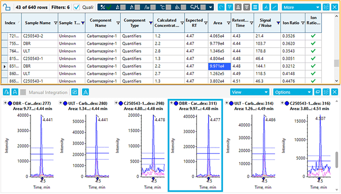This screenshot has height=194, width=341.
Task: Click the first peak icon in chromatogram toolbar
Action: coord(6,92)
